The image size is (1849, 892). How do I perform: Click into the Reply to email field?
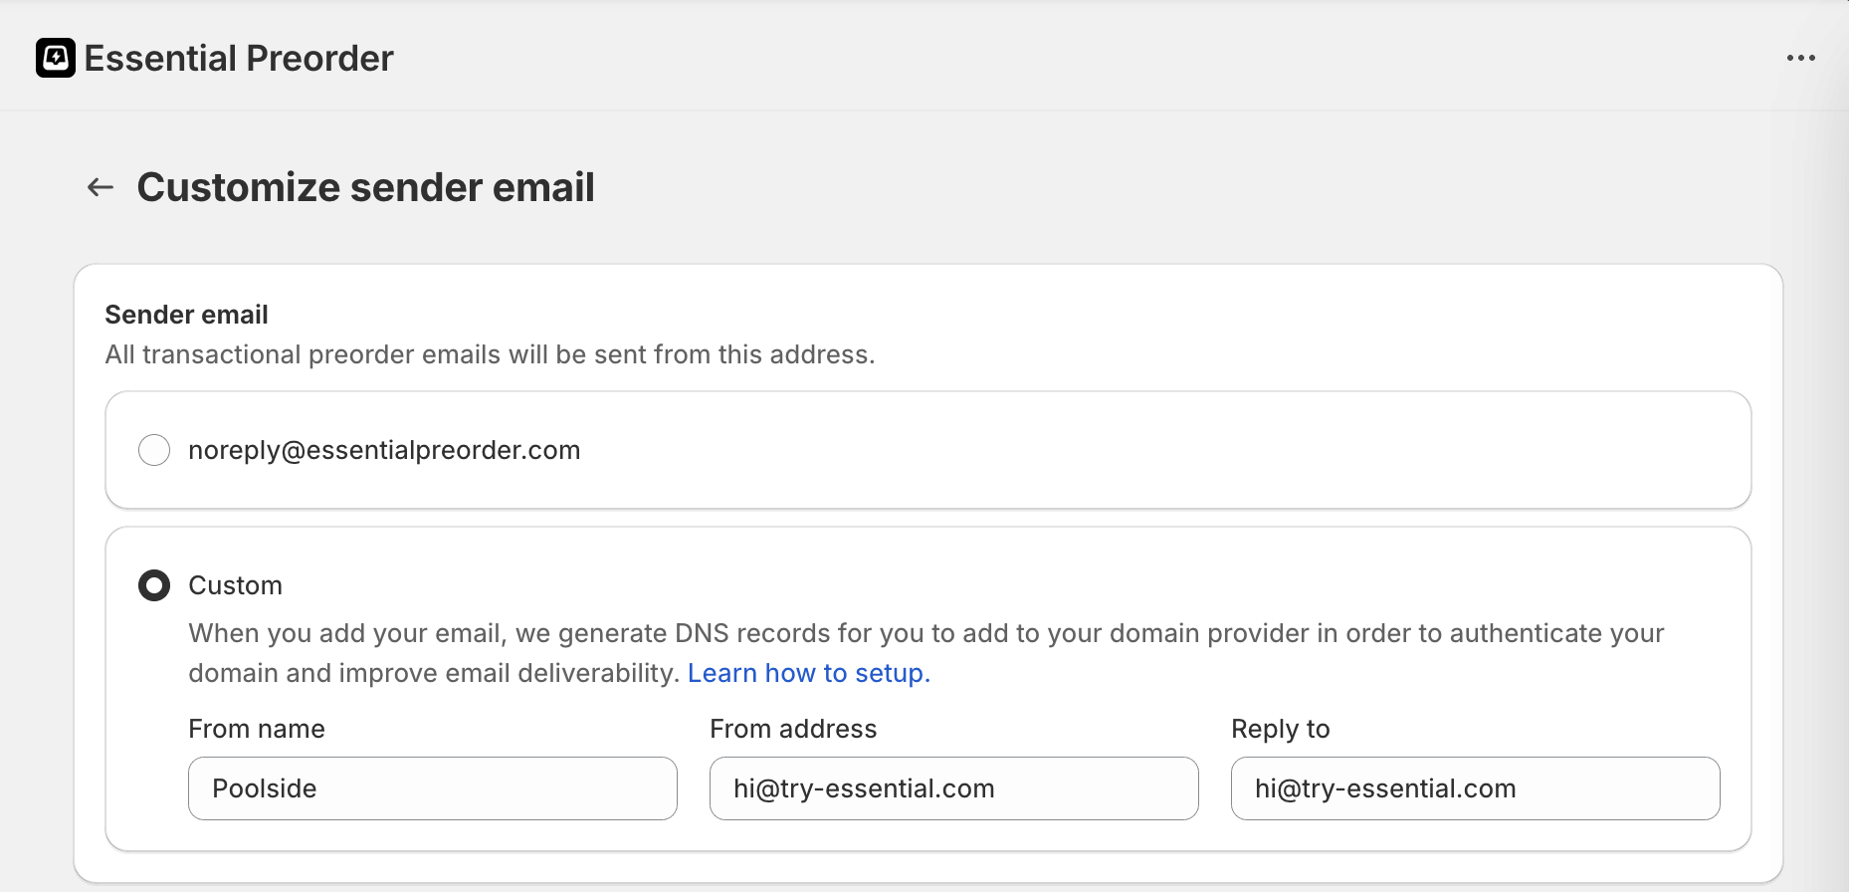pyautogui.click(x=1475, y=788)
